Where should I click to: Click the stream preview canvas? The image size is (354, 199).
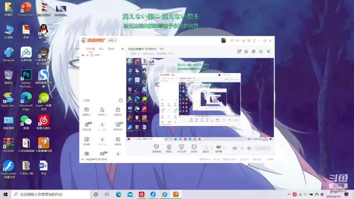tap(200, 99)
